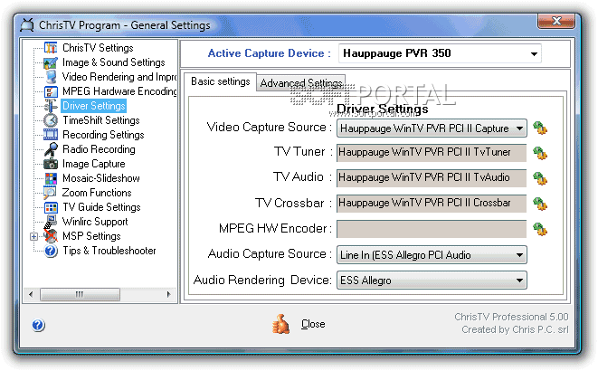Click the Image Capture camera icon
This screenshot has height=371, width=598.
(x=51, y=164)
